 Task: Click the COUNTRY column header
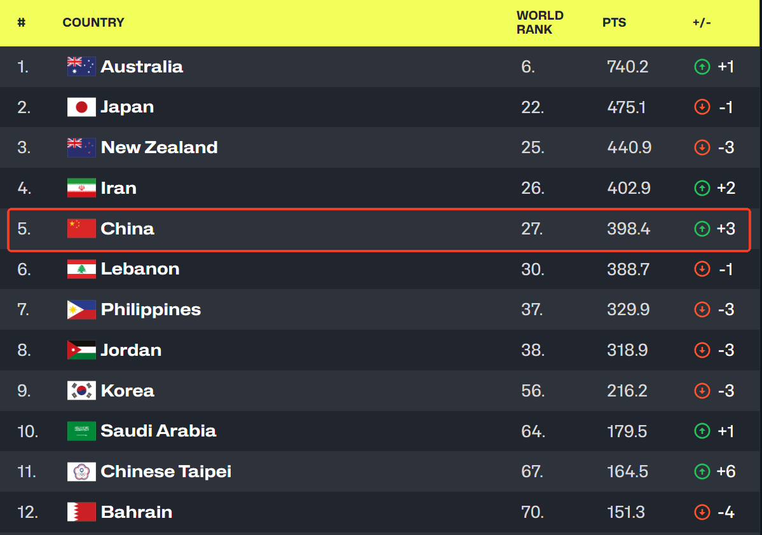pyautogui.click(x=93, y=23)
